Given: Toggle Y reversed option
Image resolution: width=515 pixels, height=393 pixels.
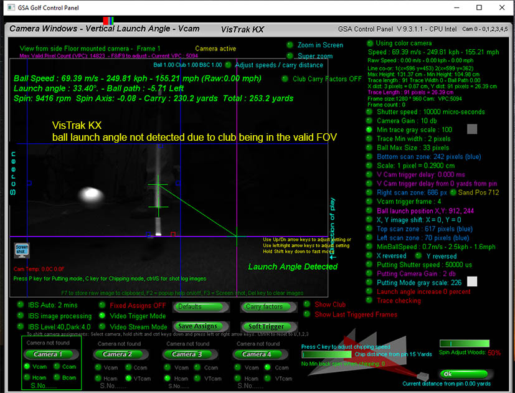Looking at the screenshot, I should pos(418,255).
